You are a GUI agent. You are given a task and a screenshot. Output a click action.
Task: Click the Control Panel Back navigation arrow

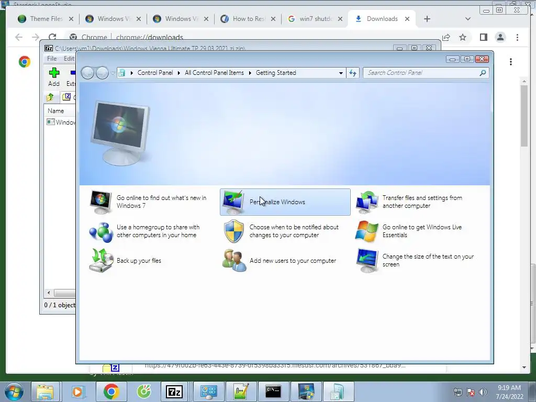87,73
